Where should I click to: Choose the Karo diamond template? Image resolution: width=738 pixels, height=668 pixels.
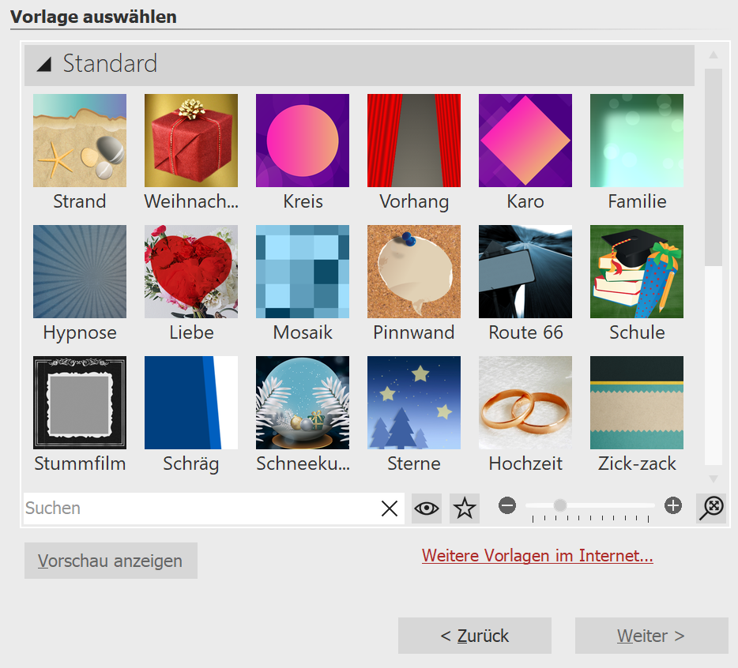click(x=525, y=141)
